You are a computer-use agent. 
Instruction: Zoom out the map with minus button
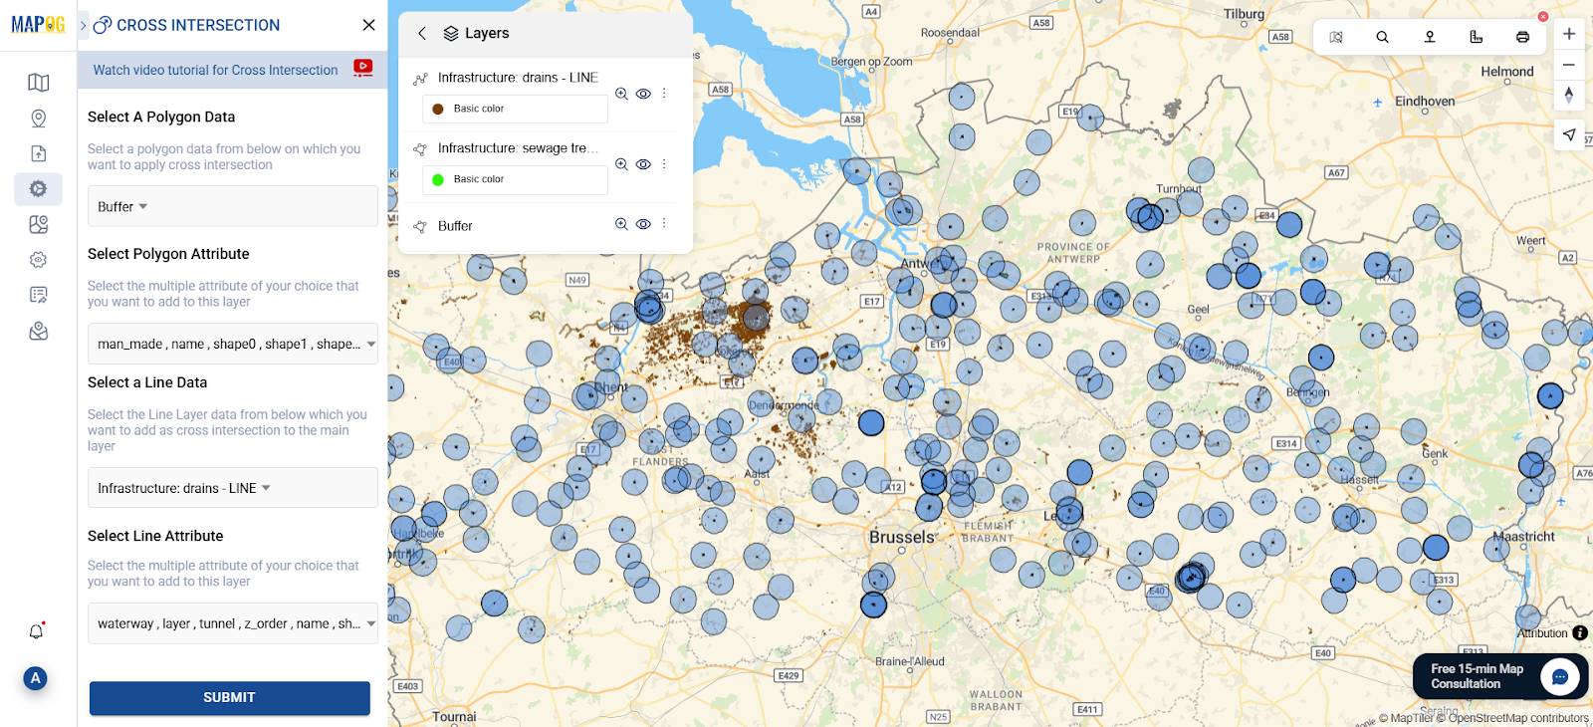(x=1569, y=65)
